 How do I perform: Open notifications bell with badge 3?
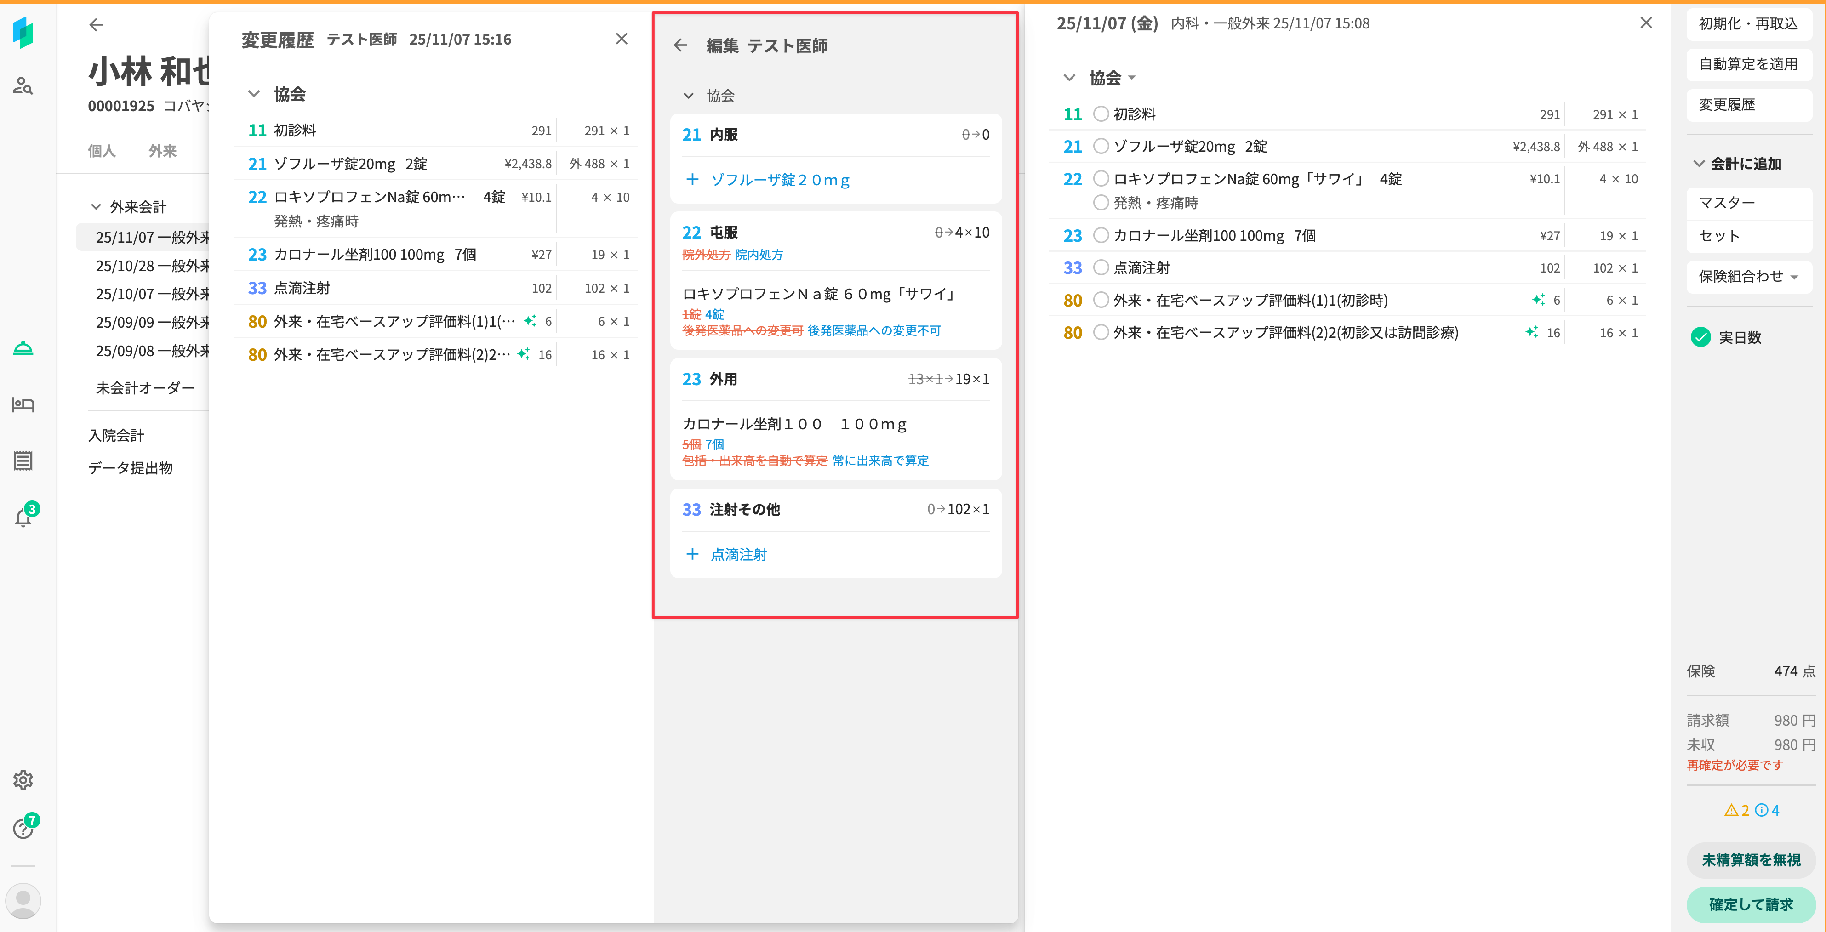[23, 517]
